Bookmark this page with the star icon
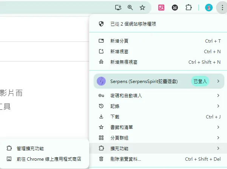The height and width of the screenshot is (169, 227). [x=142, y=8]
